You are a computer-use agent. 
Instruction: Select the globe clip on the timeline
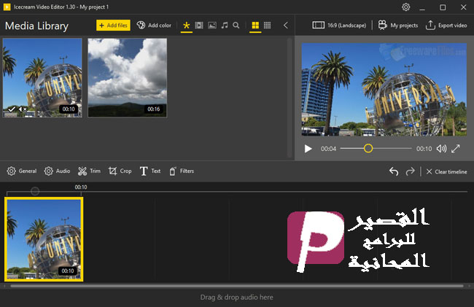pos(44,239)
